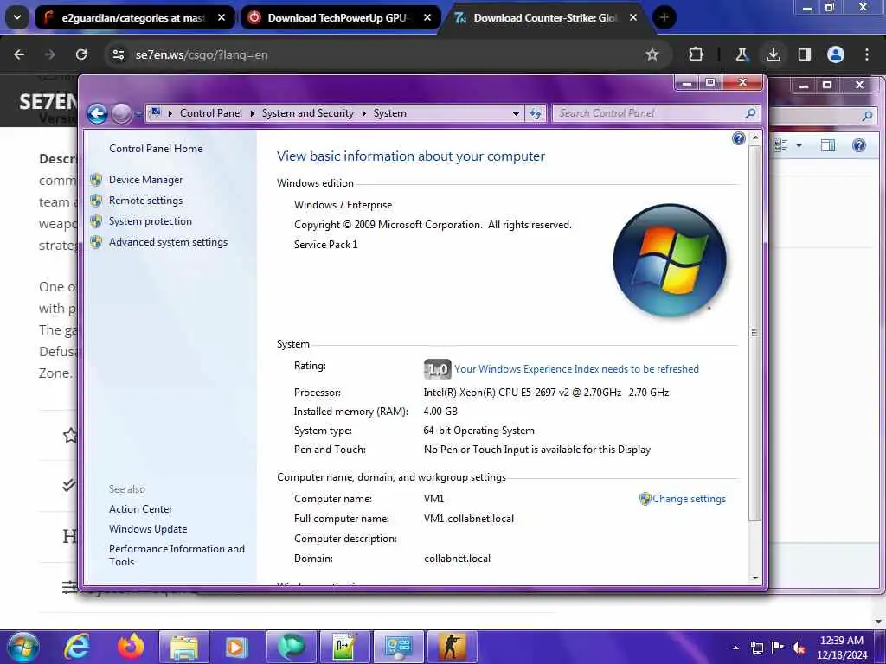Click the Windows Experience Index rating badge
886x664 pixels.
tap(437, 369)
